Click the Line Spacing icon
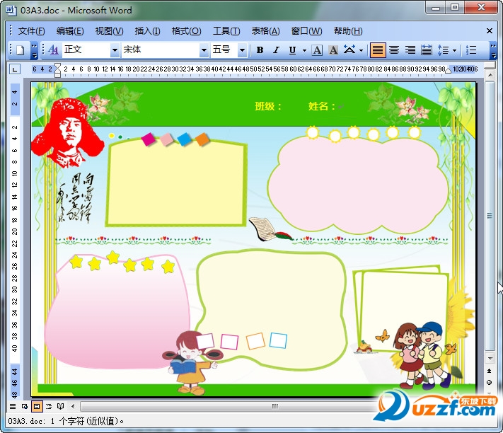 443,50
